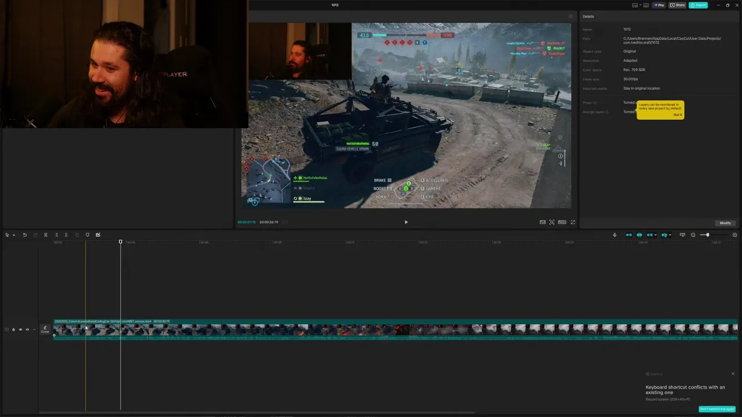Image resolution: width=742 pixels, height=417 pixels.
Task: Select the video clip on timeline
Action: tap(395, 330)
